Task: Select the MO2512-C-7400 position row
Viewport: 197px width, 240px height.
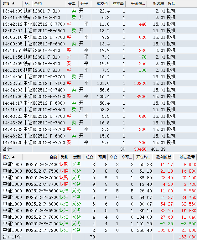Action: click(99, 164)
